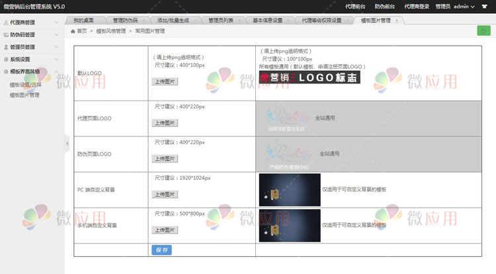Click the shirt skin icon in header
This screenshot has height=274, width=496.
click(x=484, y=7)
